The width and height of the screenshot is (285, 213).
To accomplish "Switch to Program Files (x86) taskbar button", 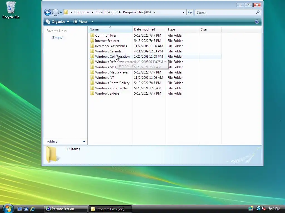I will (x=110, y=209).
